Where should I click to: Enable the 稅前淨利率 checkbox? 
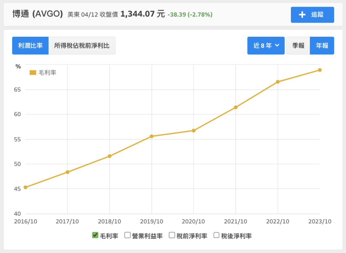point(172,235)
